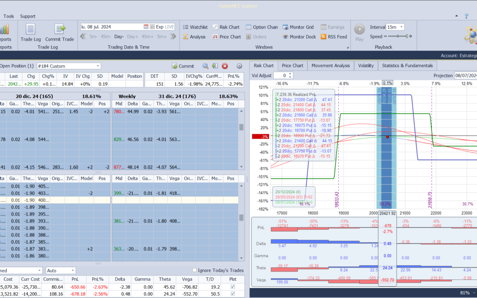Open the Auto dropdown
The image size is (477, 298).
click(72, 271)
